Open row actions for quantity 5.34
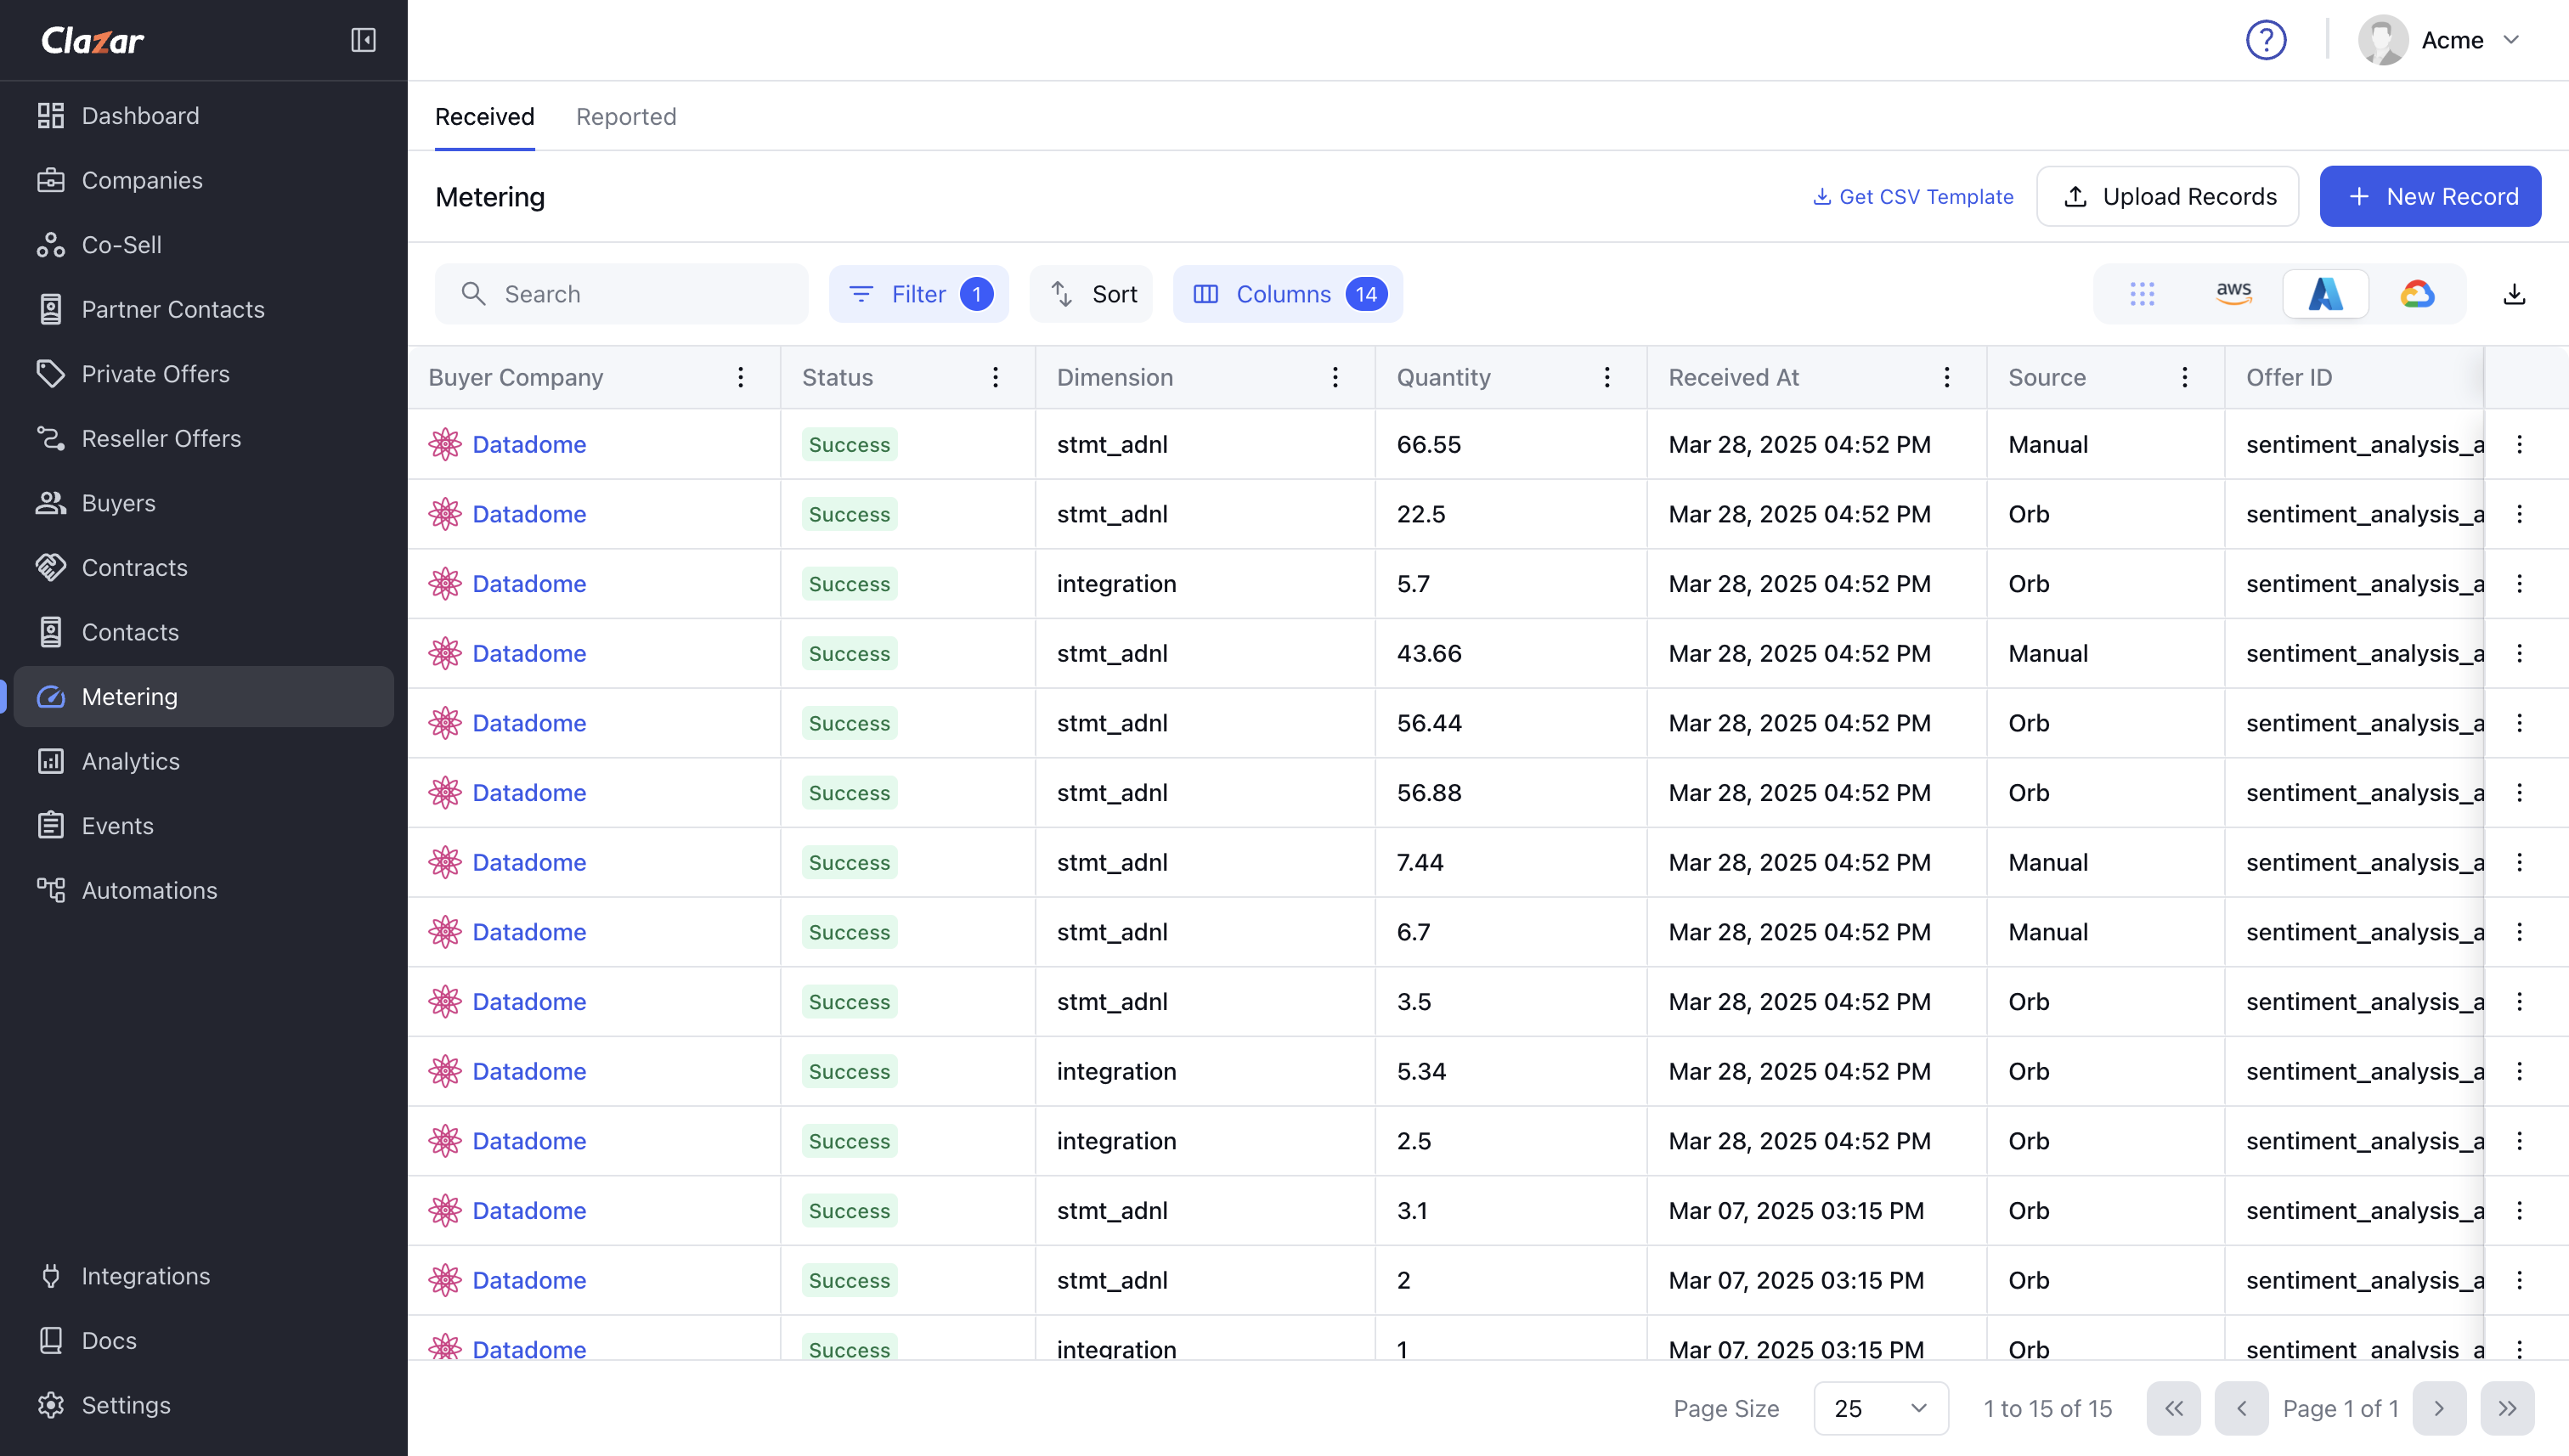2569x1456 pixels. pyautogui.click(x=2520, y=1071)
